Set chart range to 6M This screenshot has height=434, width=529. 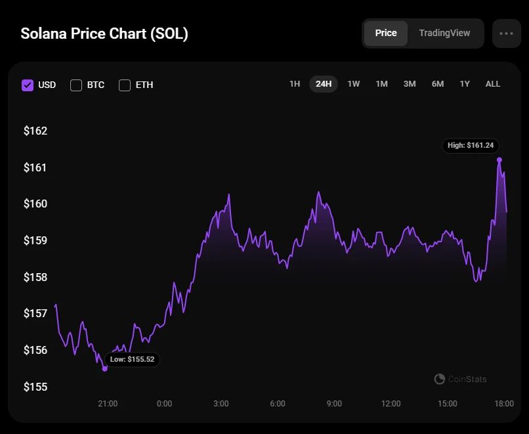click(x=438, y=84)
